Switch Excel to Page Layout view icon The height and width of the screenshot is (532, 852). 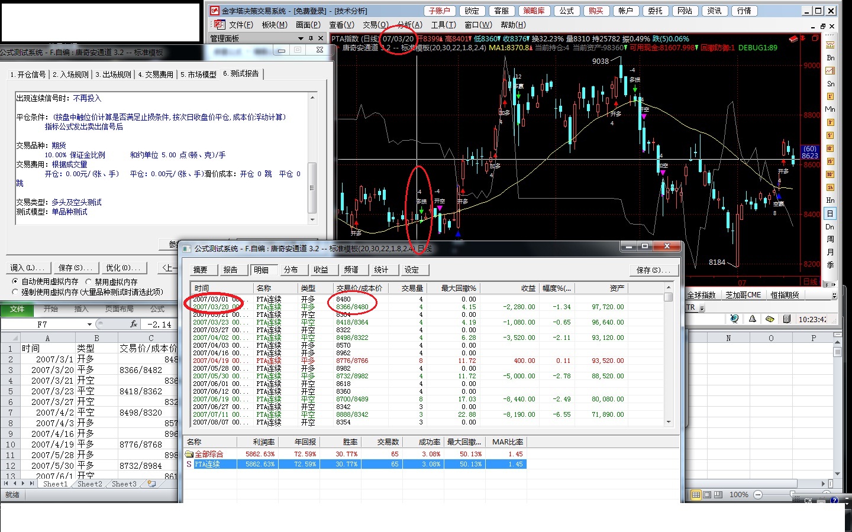[x=707, y=494]
